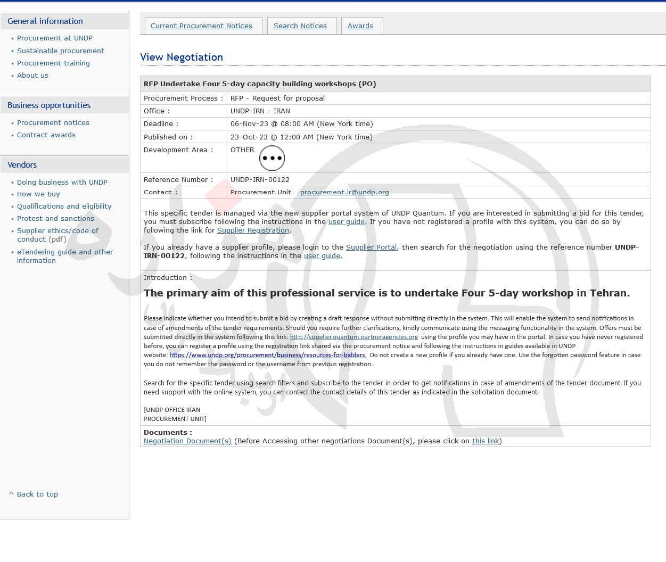666x562 pixels.
Task: Open the Current Procurement Notices tab
Action: click(201, 26)
